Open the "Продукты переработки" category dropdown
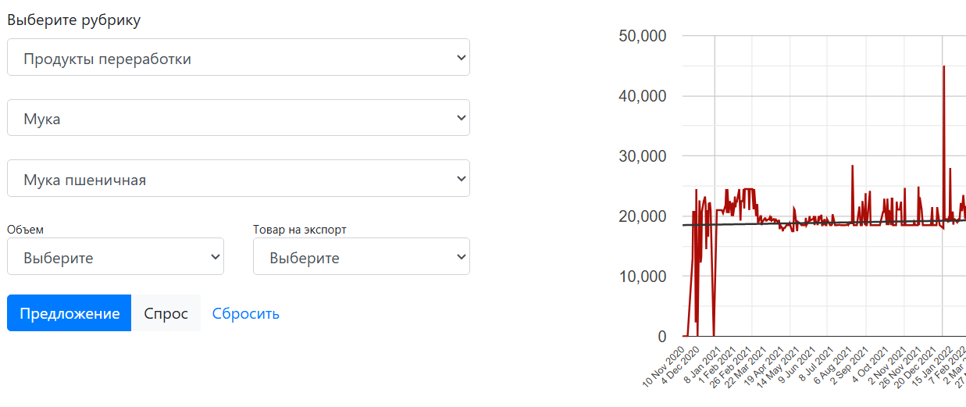The width and height of the screenshot is (966, 407). (238, 58)
